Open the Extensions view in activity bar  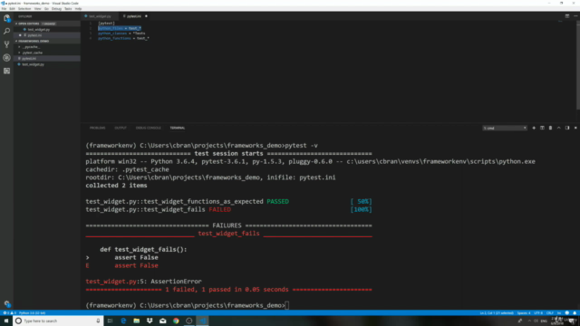click(6, 71)
